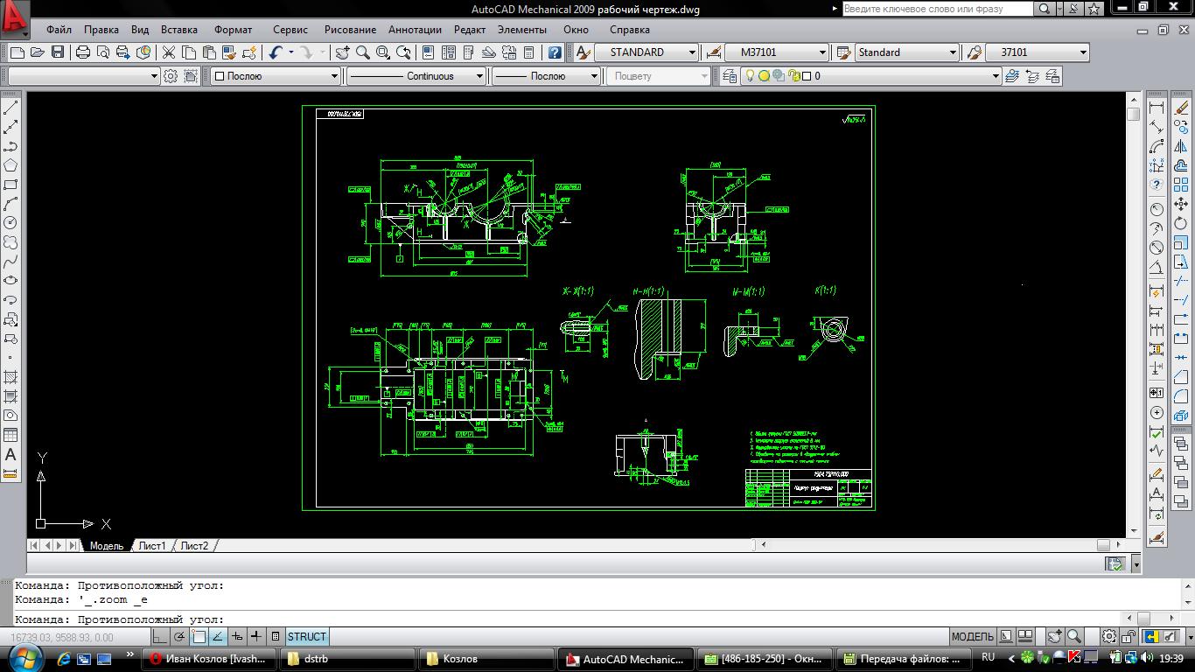The height and width of the screenshot is (672, 1195).
Task: Toggle Dynamic Input in the status bar
Action: (x=236, y=637)
